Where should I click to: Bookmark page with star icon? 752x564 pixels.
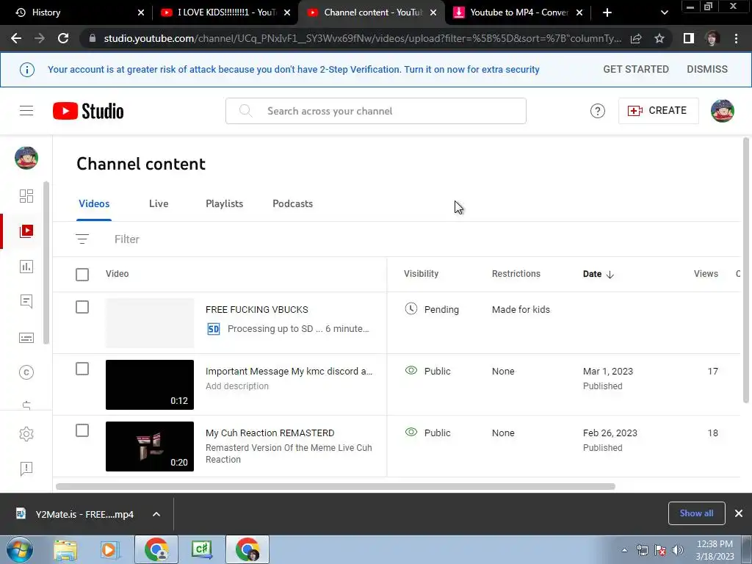659,38
